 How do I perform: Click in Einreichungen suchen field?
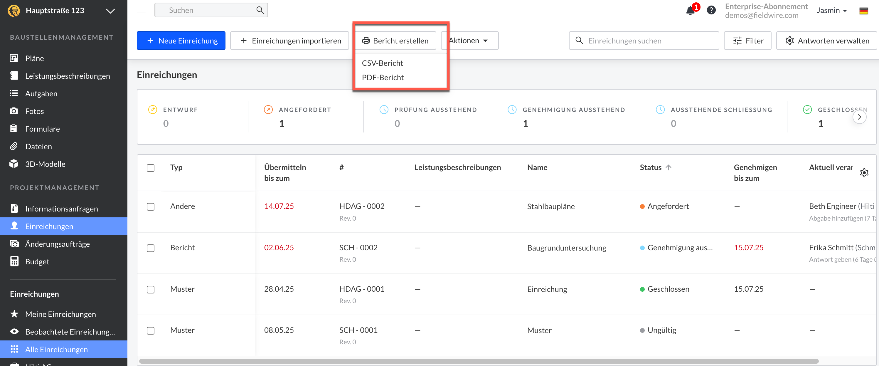[644, 41]
